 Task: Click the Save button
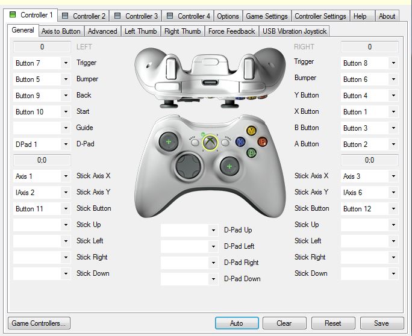[x=382, y=323]
